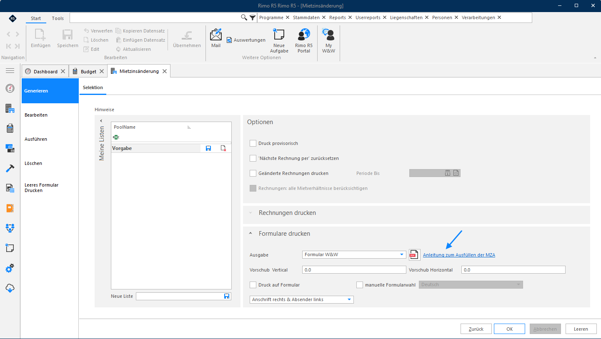Enable the Druck provisorisch checkbox
The width and height of the screenshot is (601, 339).
pyautogui.click(x=253, y=143)
